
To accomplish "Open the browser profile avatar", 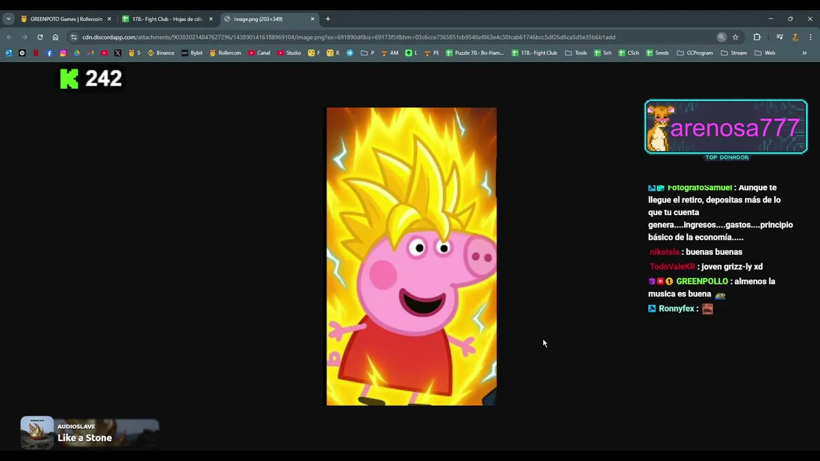I will [x=795, y=37].
